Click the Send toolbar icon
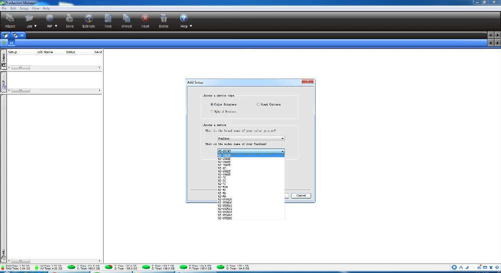The height and width of the screenshot is (273, 501). click(x=69, y=18)
